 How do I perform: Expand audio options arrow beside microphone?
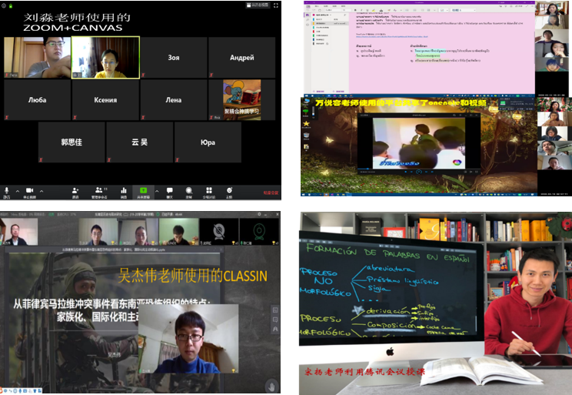[15, 189]
